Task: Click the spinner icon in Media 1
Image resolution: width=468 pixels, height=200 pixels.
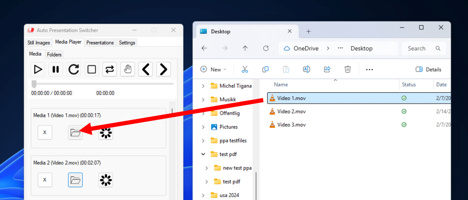Action: (x=106, y=132)
